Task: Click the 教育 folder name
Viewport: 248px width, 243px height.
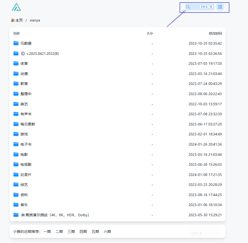Action: (x=24, y=84)
